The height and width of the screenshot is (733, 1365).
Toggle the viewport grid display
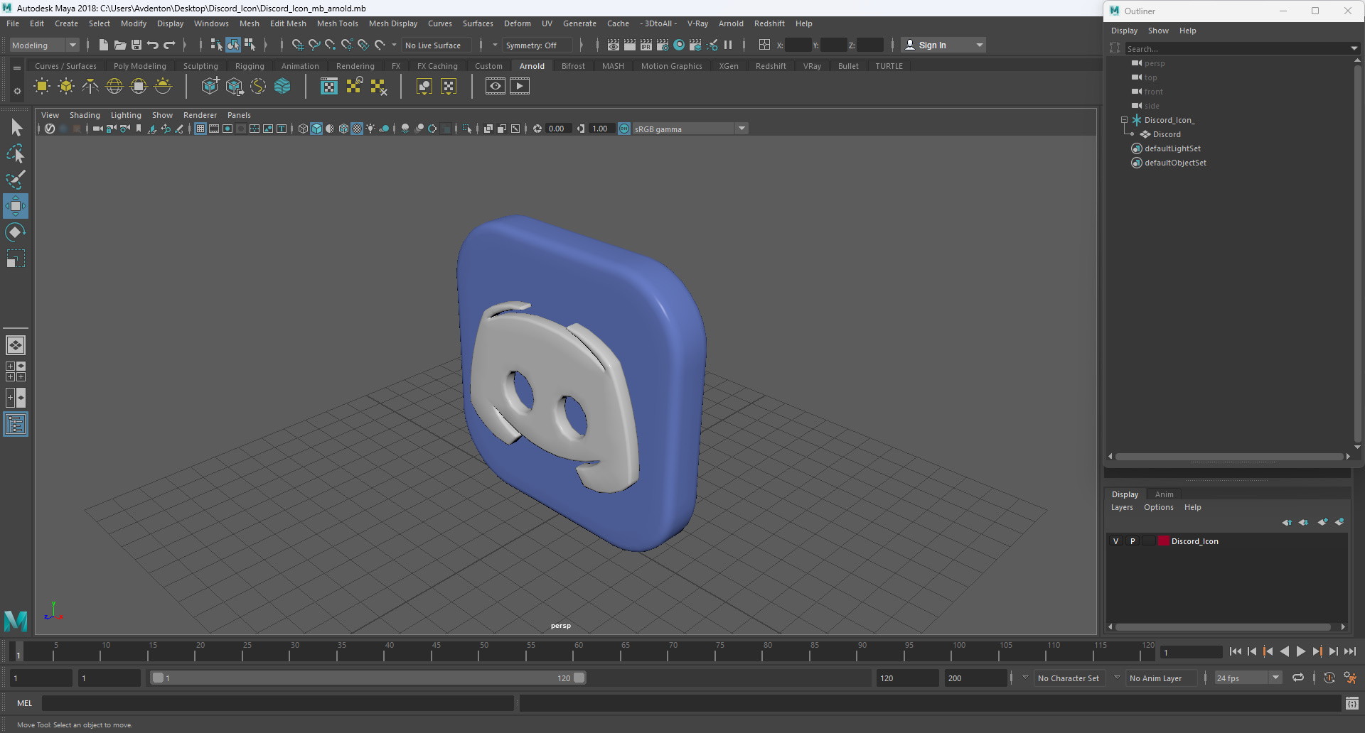point(200,129)
